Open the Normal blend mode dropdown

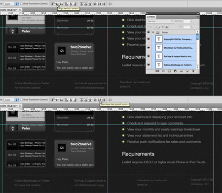[x=160, y=21]
